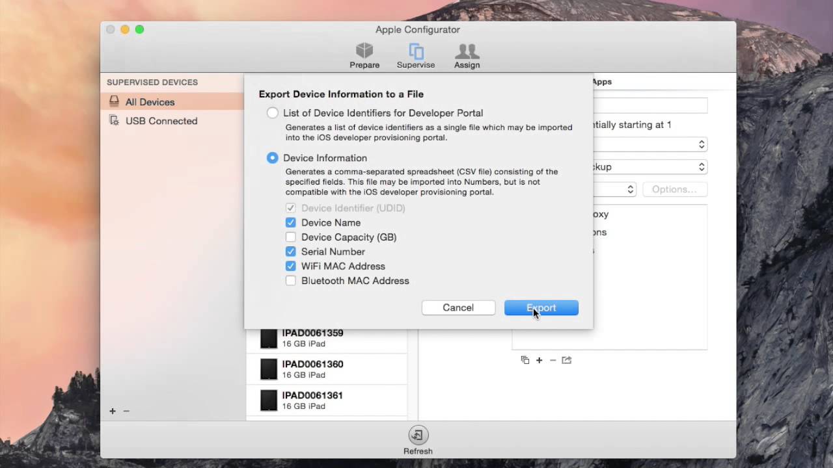The image size is (833, 468).
Task: Click the SUPERVISED DEVICES header
Action: point(152,83)
